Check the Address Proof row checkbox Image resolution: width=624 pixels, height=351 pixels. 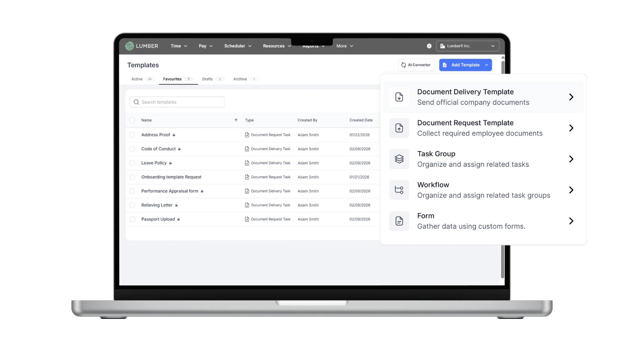[132, 135]
